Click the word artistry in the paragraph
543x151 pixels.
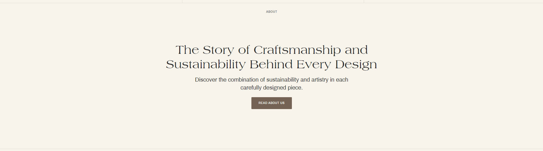click(x=320, y=80)
